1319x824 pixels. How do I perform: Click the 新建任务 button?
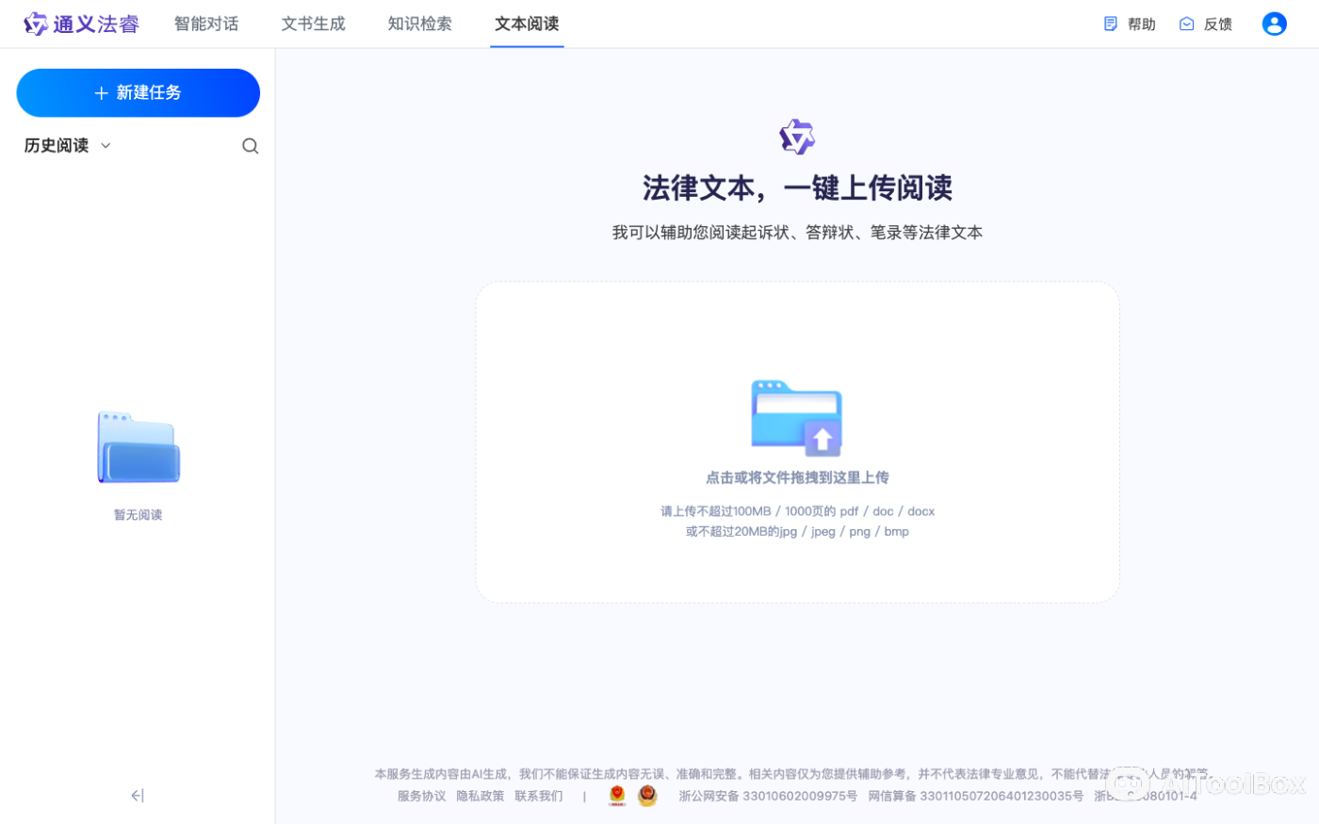tap(138, 92)
